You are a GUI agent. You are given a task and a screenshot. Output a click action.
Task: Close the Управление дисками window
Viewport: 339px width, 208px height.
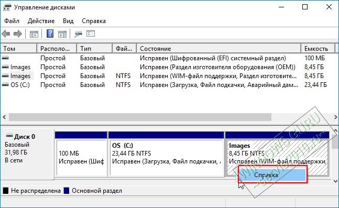click(x=329, y=7)
